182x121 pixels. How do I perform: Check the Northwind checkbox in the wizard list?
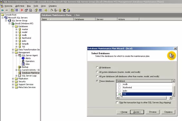[x=119, y=88]
